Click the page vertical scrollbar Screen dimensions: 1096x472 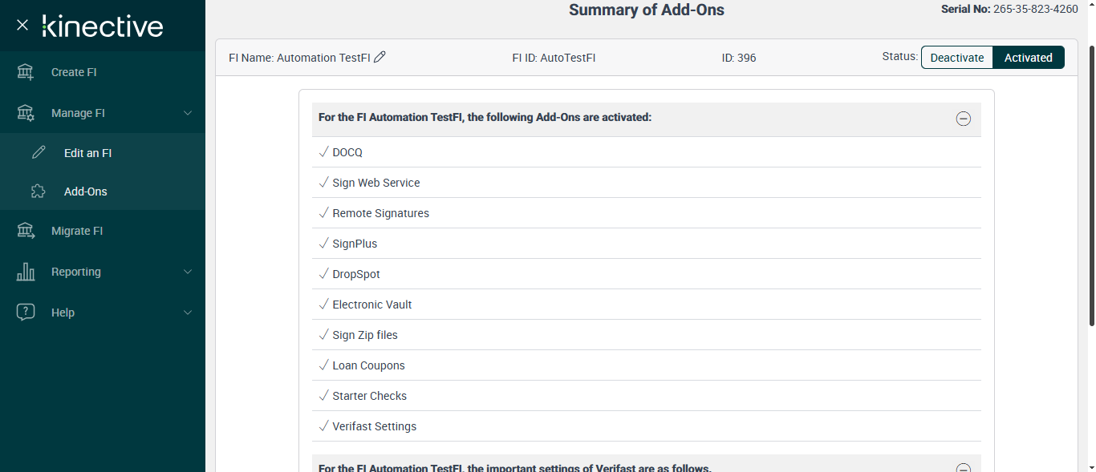(1091, 184)
